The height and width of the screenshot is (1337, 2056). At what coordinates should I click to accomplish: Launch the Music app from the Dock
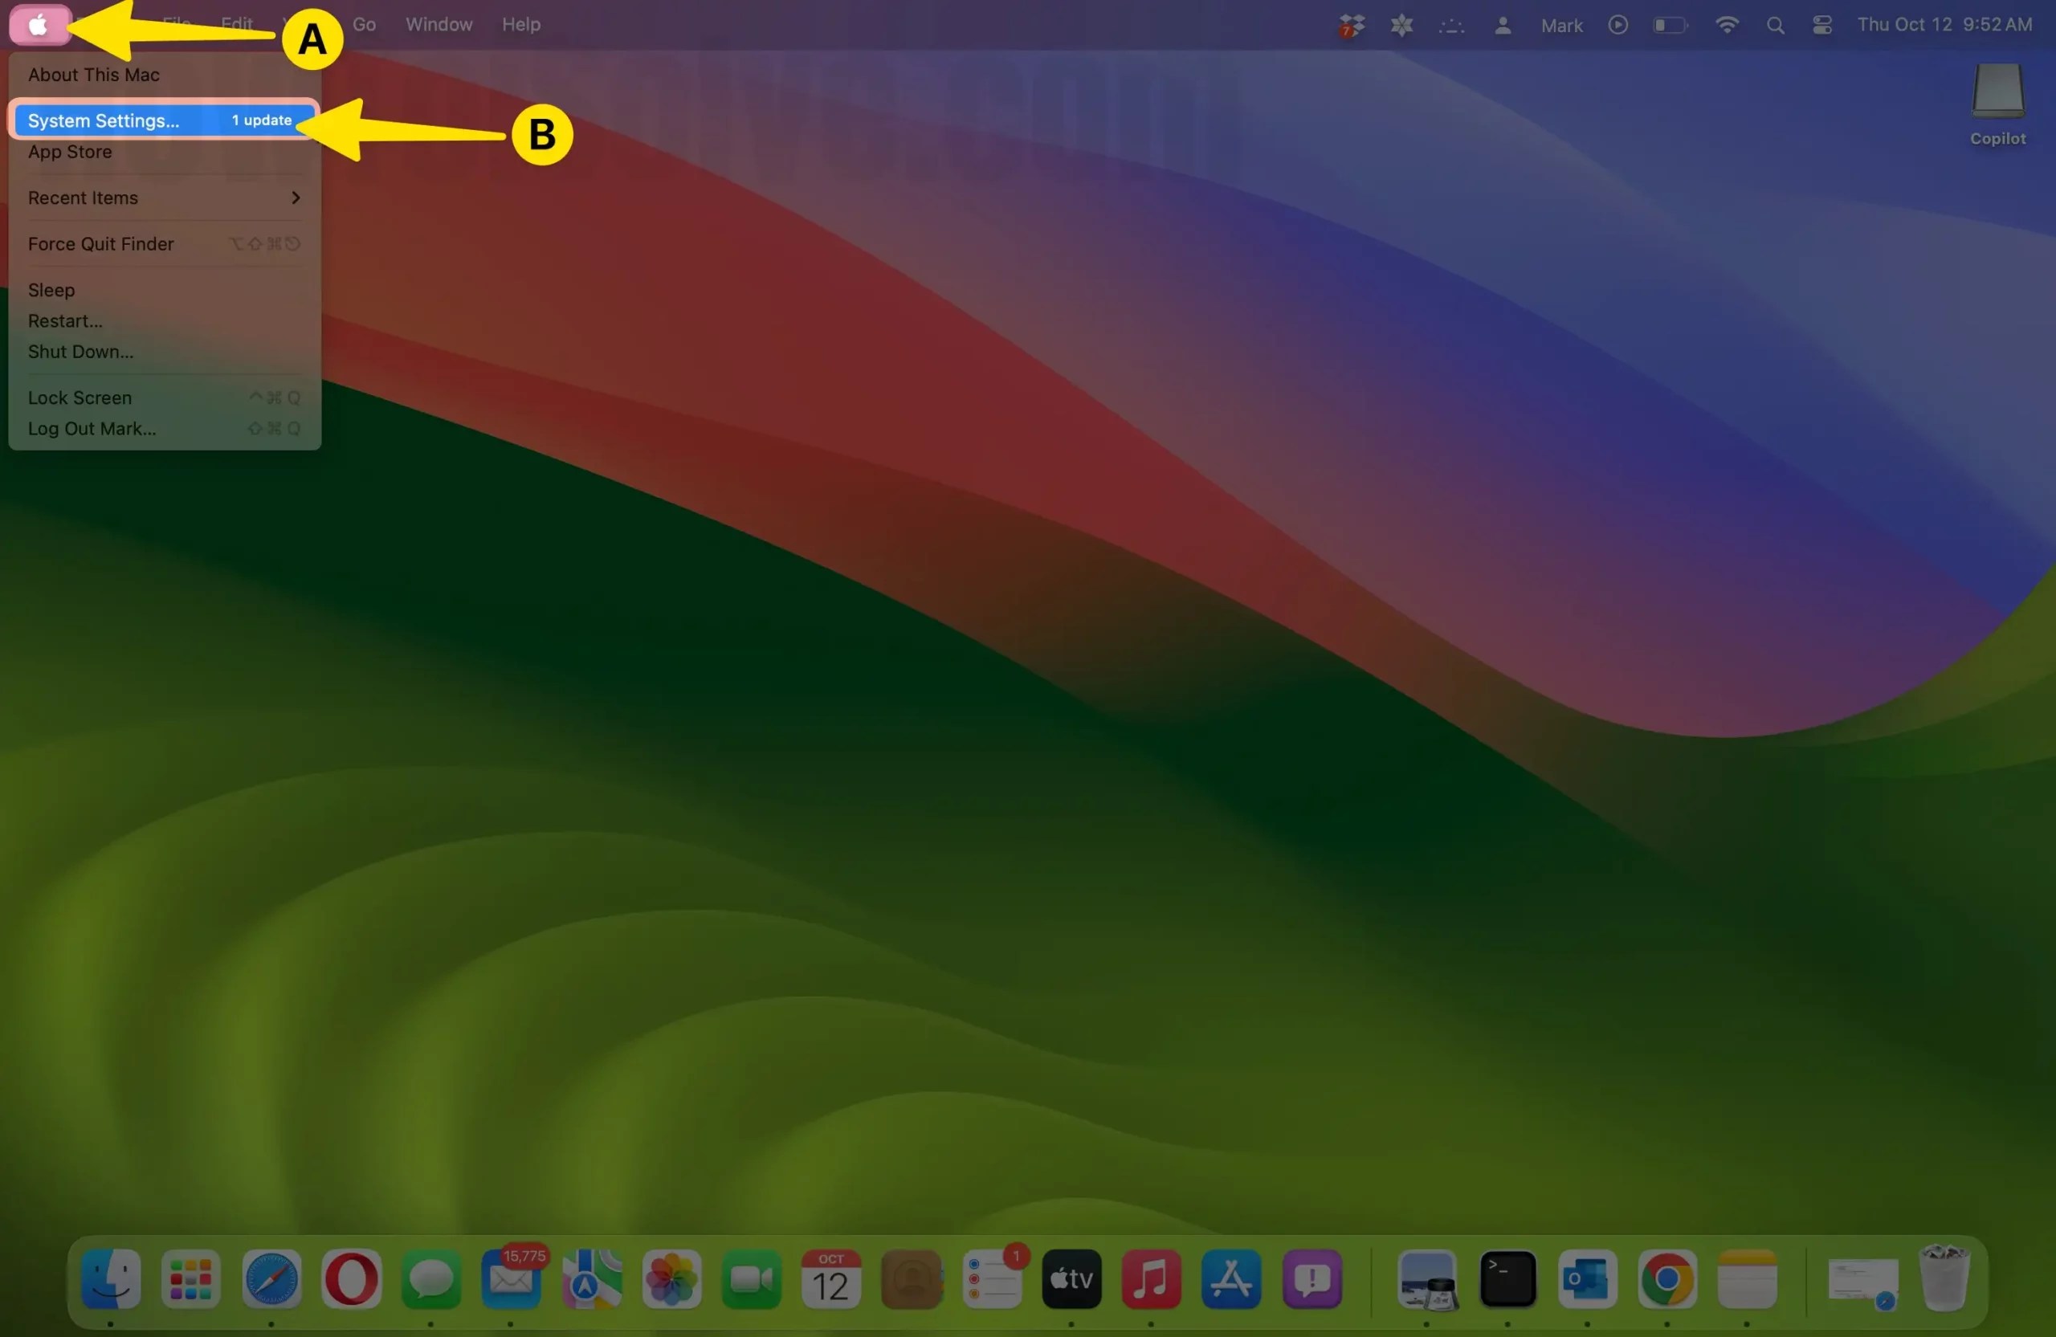[x=1151, y=1281]
